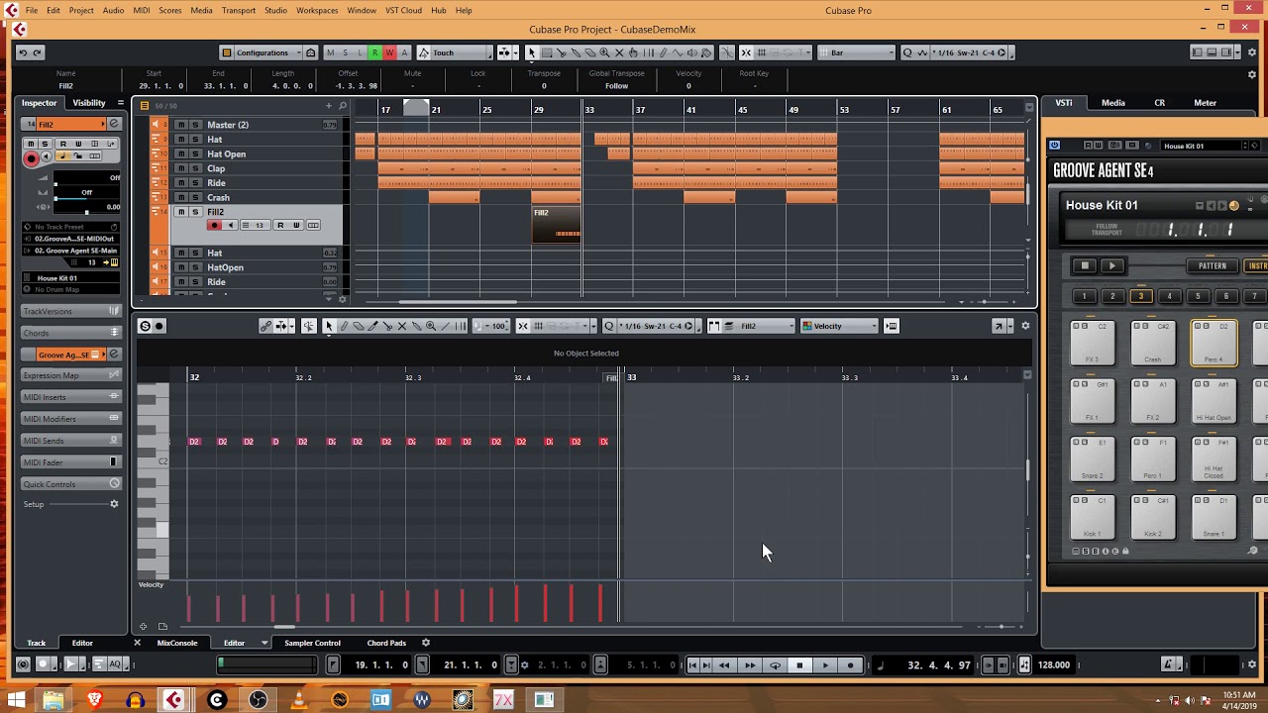Viewport: 1268px width, 713px height.
Task: Toggle Acoustic Feedback speaker icon in Key Editor
Action: pos(308,326)
